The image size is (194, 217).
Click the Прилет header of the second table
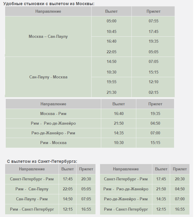pos(155,104)
